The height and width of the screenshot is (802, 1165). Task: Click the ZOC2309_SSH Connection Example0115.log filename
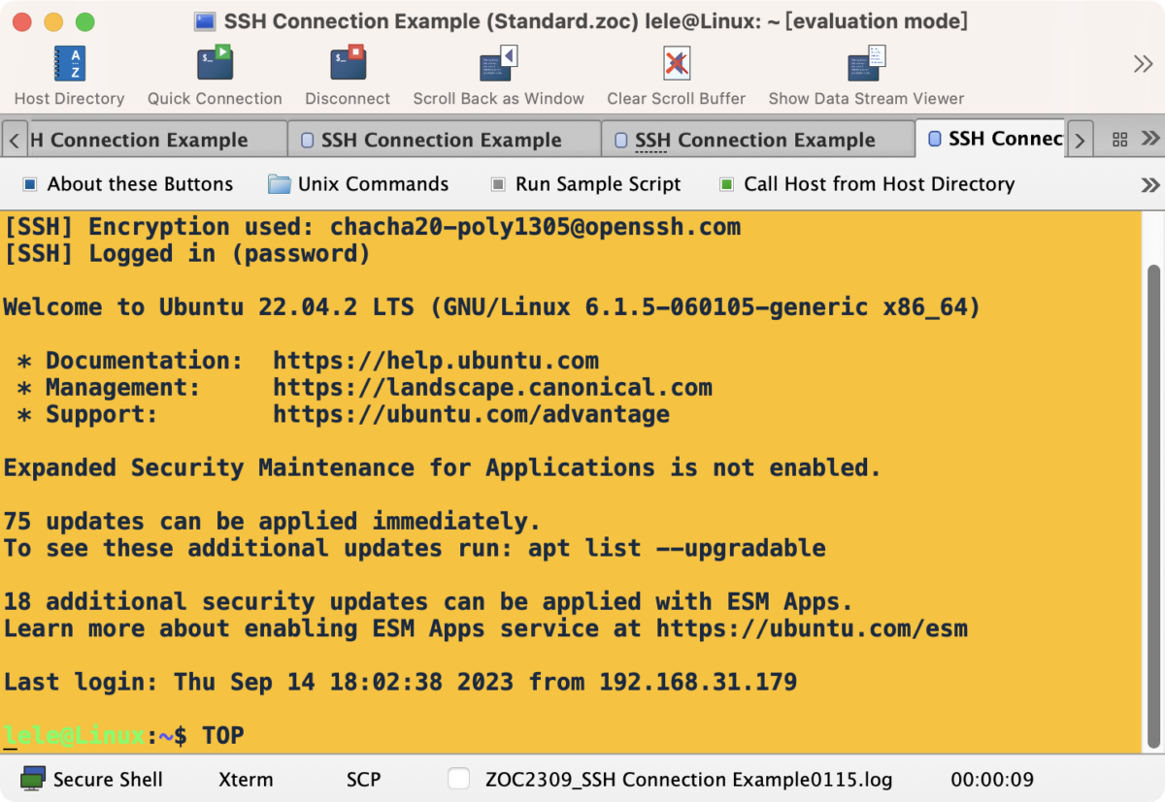coord(688,780)
